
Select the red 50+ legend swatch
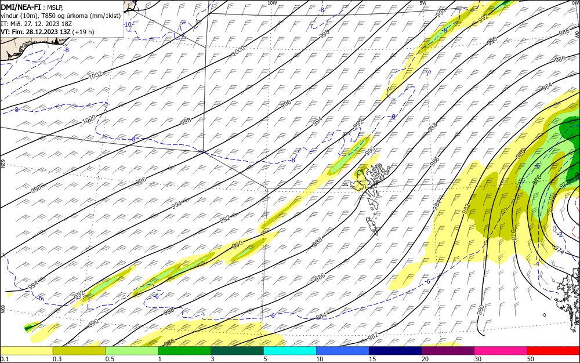(553, 351)
